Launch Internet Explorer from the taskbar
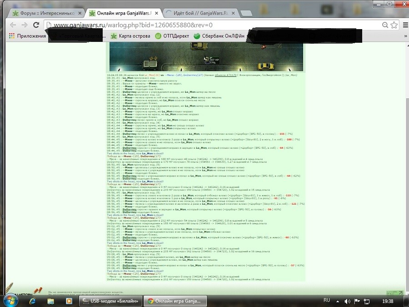Screen dimensions: 409x307 tap(32, 301)
